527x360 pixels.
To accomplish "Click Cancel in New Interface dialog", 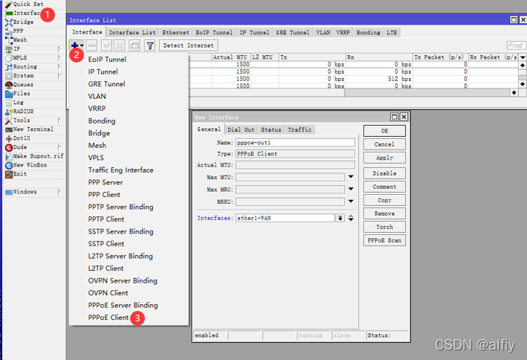I will pos(384,144).
